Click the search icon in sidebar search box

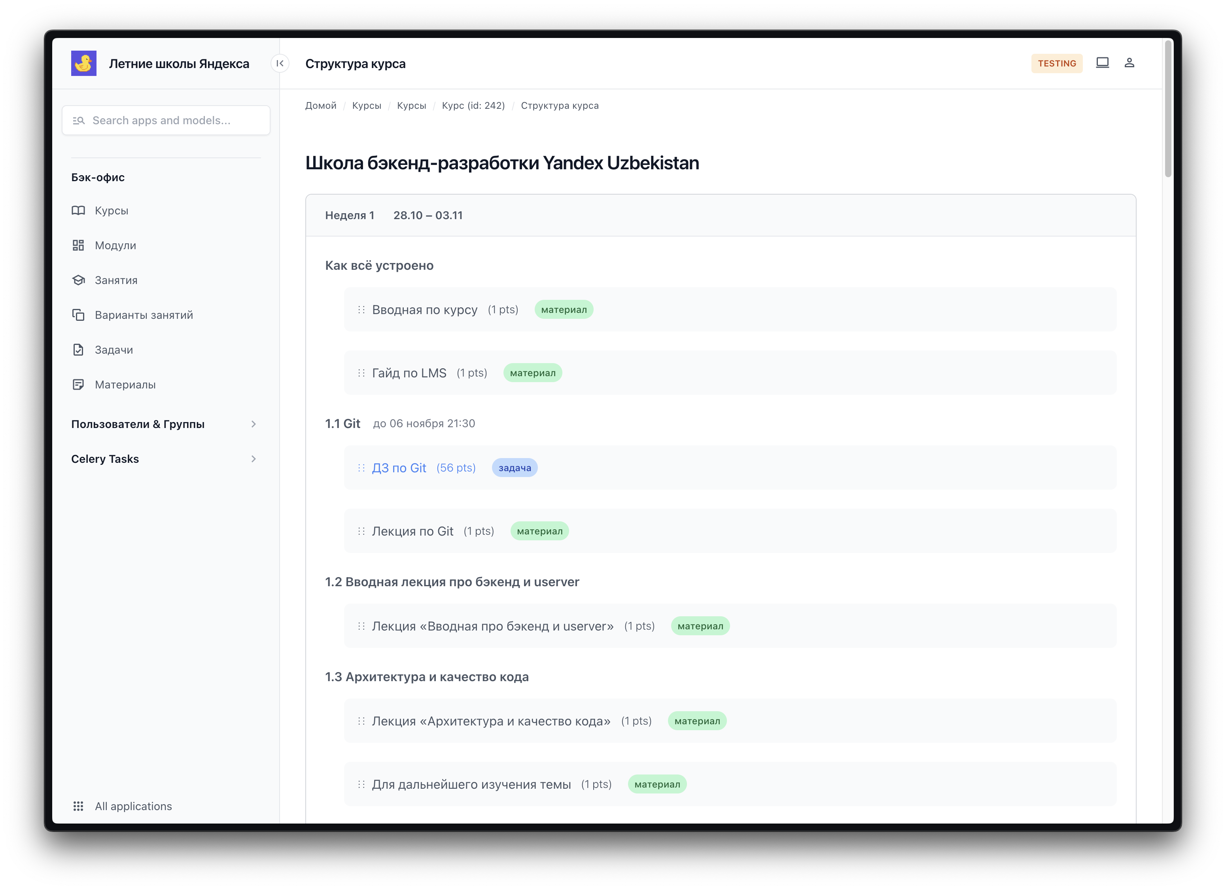coord(79,121)
